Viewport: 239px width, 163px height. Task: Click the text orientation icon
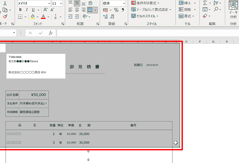85,16
